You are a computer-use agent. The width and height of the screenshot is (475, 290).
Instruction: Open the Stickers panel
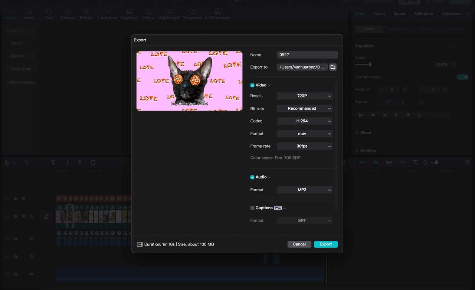(67, 14)
